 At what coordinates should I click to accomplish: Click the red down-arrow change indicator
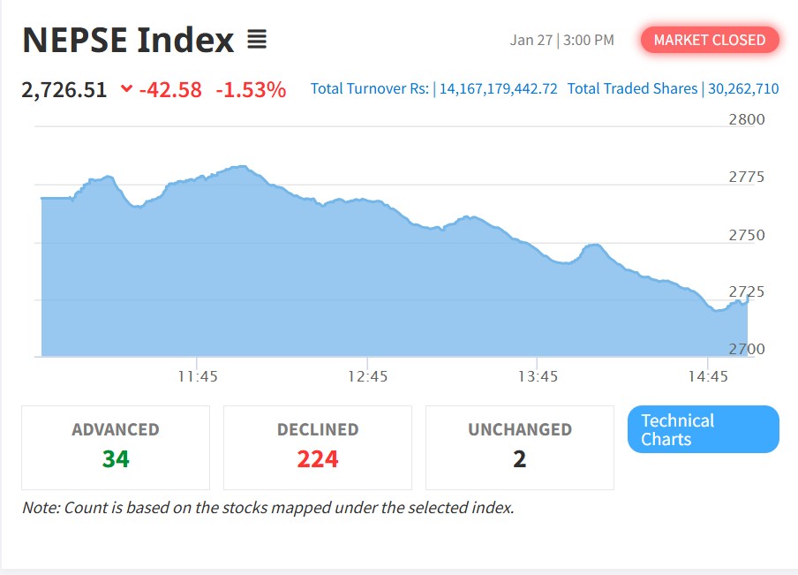126,89
